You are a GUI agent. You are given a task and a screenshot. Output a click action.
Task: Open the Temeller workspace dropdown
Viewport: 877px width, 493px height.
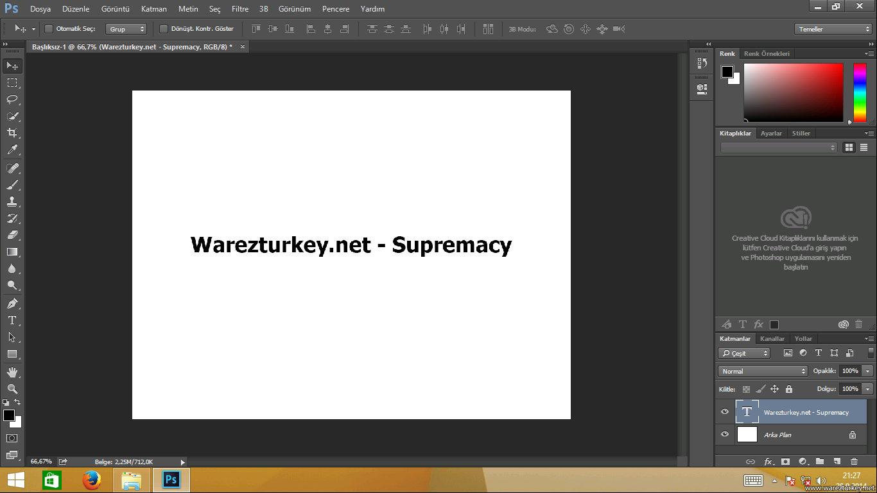coord(833,29)
